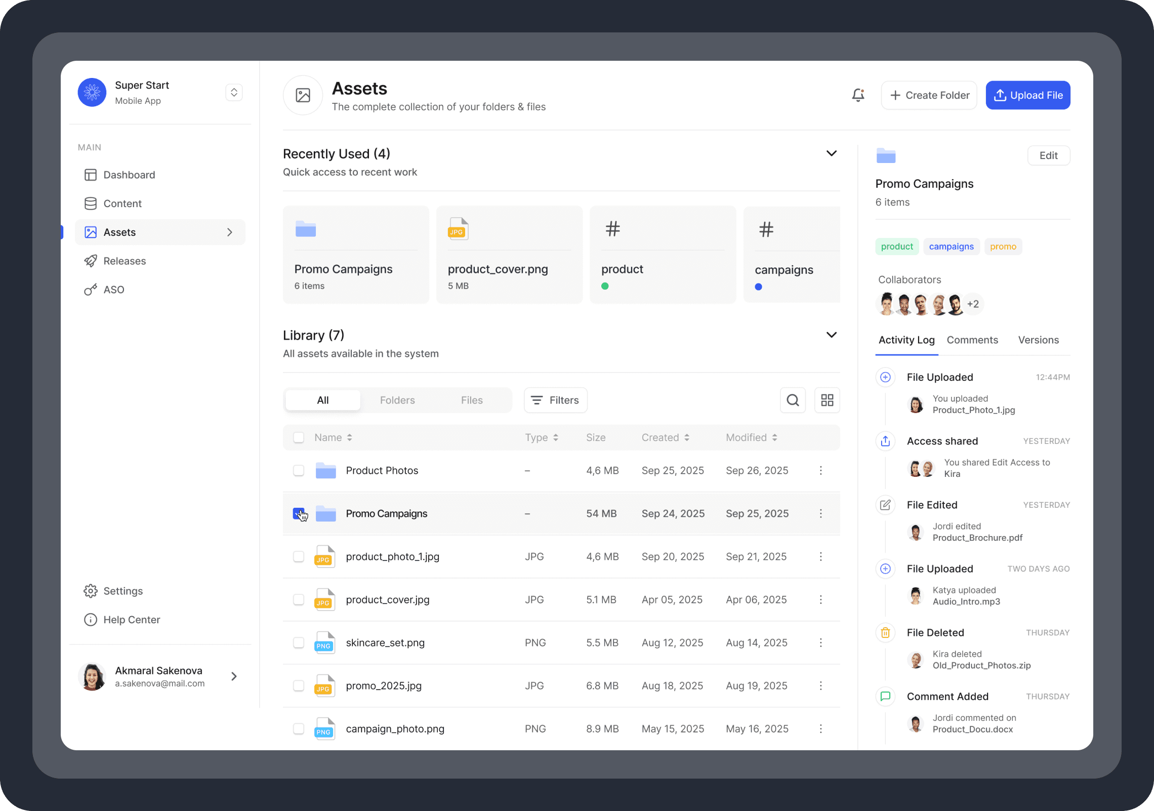Open the Versions tab
The height and width of the screenshot is (811, 1154).
click(x=1038, y=340)
